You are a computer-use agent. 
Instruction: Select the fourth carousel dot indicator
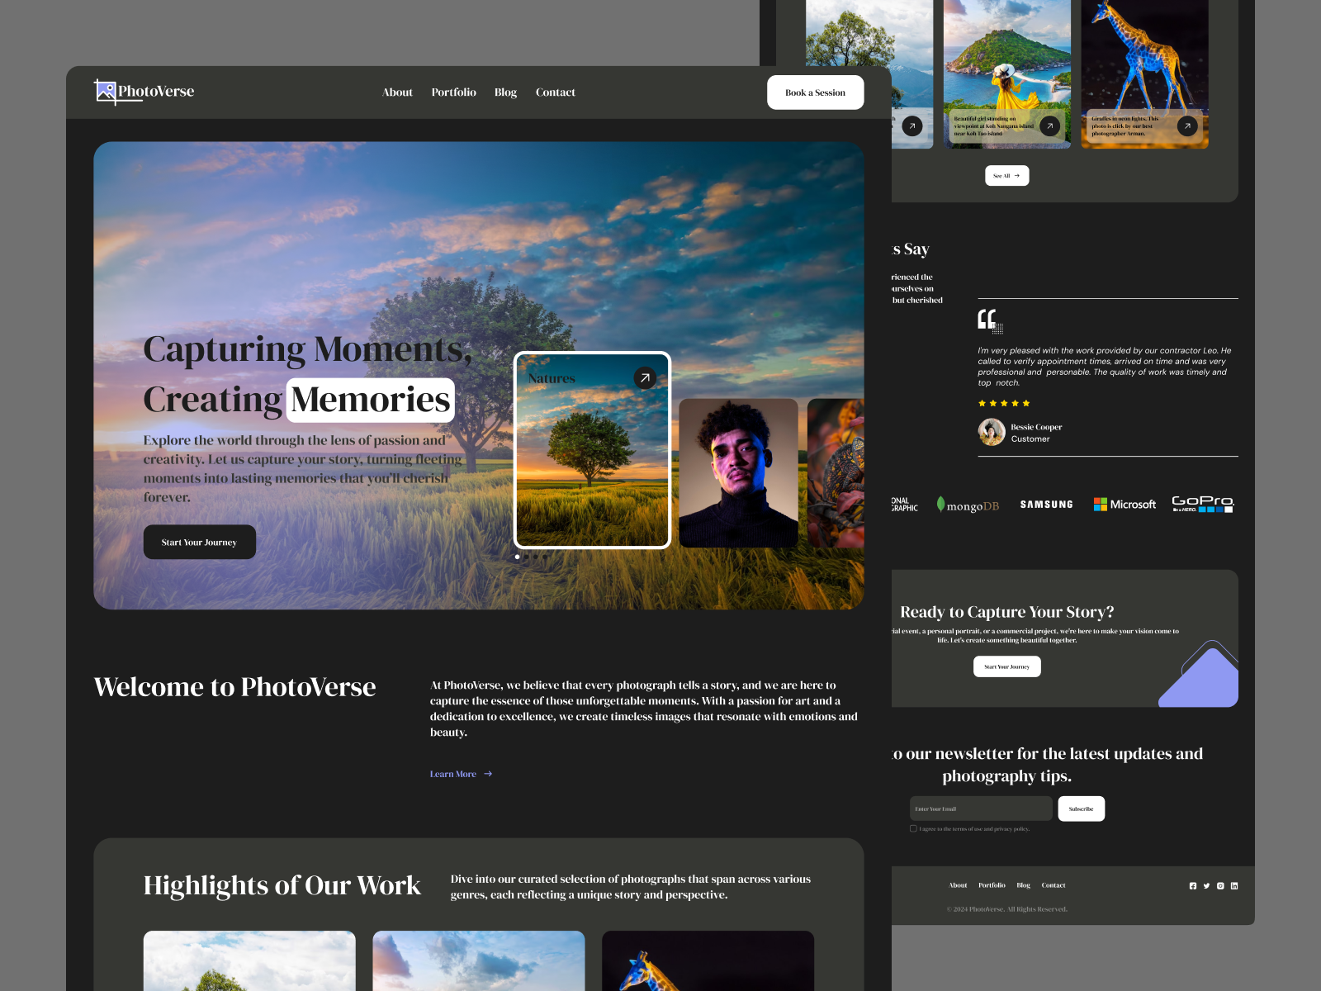(x=545, y=557)
